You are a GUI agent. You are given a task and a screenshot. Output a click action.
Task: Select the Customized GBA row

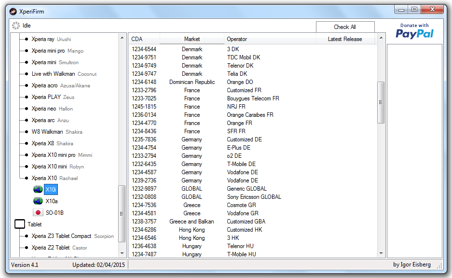point(252,222)
